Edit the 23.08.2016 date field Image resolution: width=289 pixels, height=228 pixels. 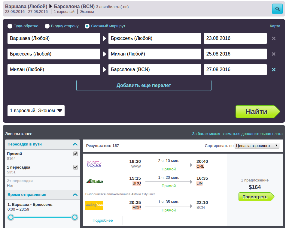(x=235, y=38)
